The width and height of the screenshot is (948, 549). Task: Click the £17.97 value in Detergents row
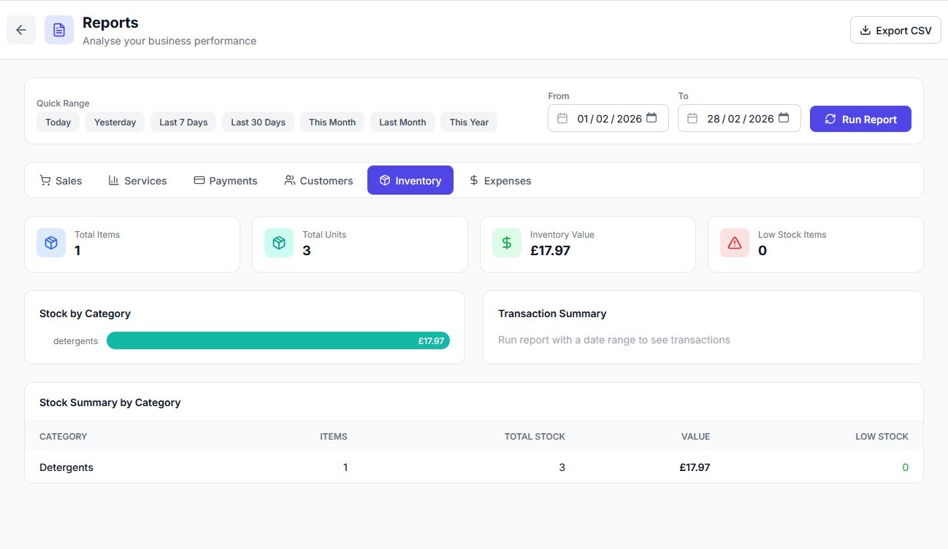point(695,467)
